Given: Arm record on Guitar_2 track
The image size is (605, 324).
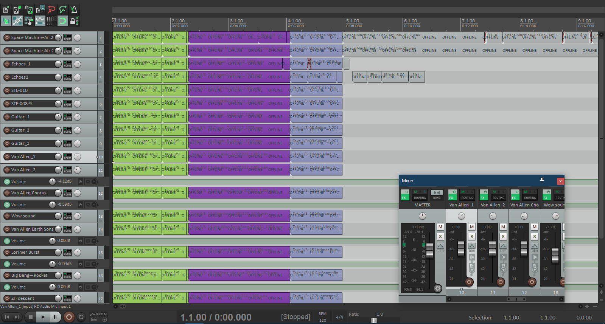Looking at the screenshot, I should pos(7,130).
